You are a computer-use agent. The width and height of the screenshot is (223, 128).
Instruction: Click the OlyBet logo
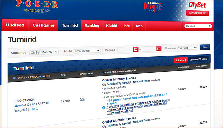[197, 5]
